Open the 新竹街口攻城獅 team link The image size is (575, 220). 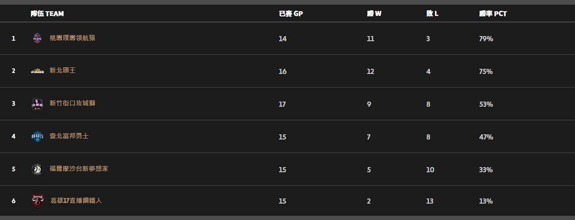[x=73, y=103]
